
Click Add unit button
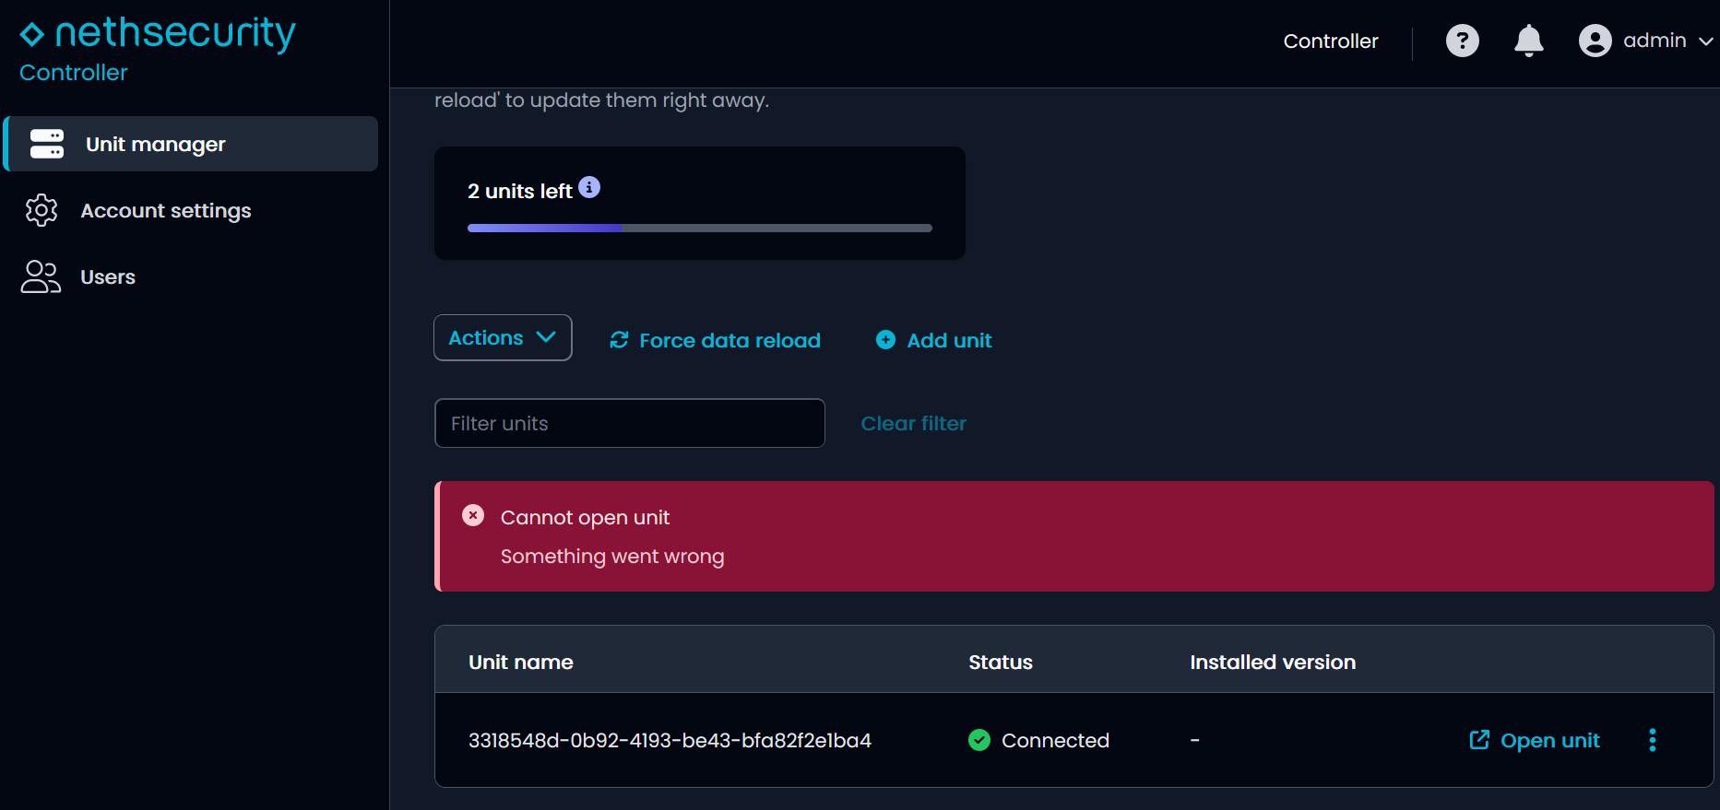pos(933,340)
